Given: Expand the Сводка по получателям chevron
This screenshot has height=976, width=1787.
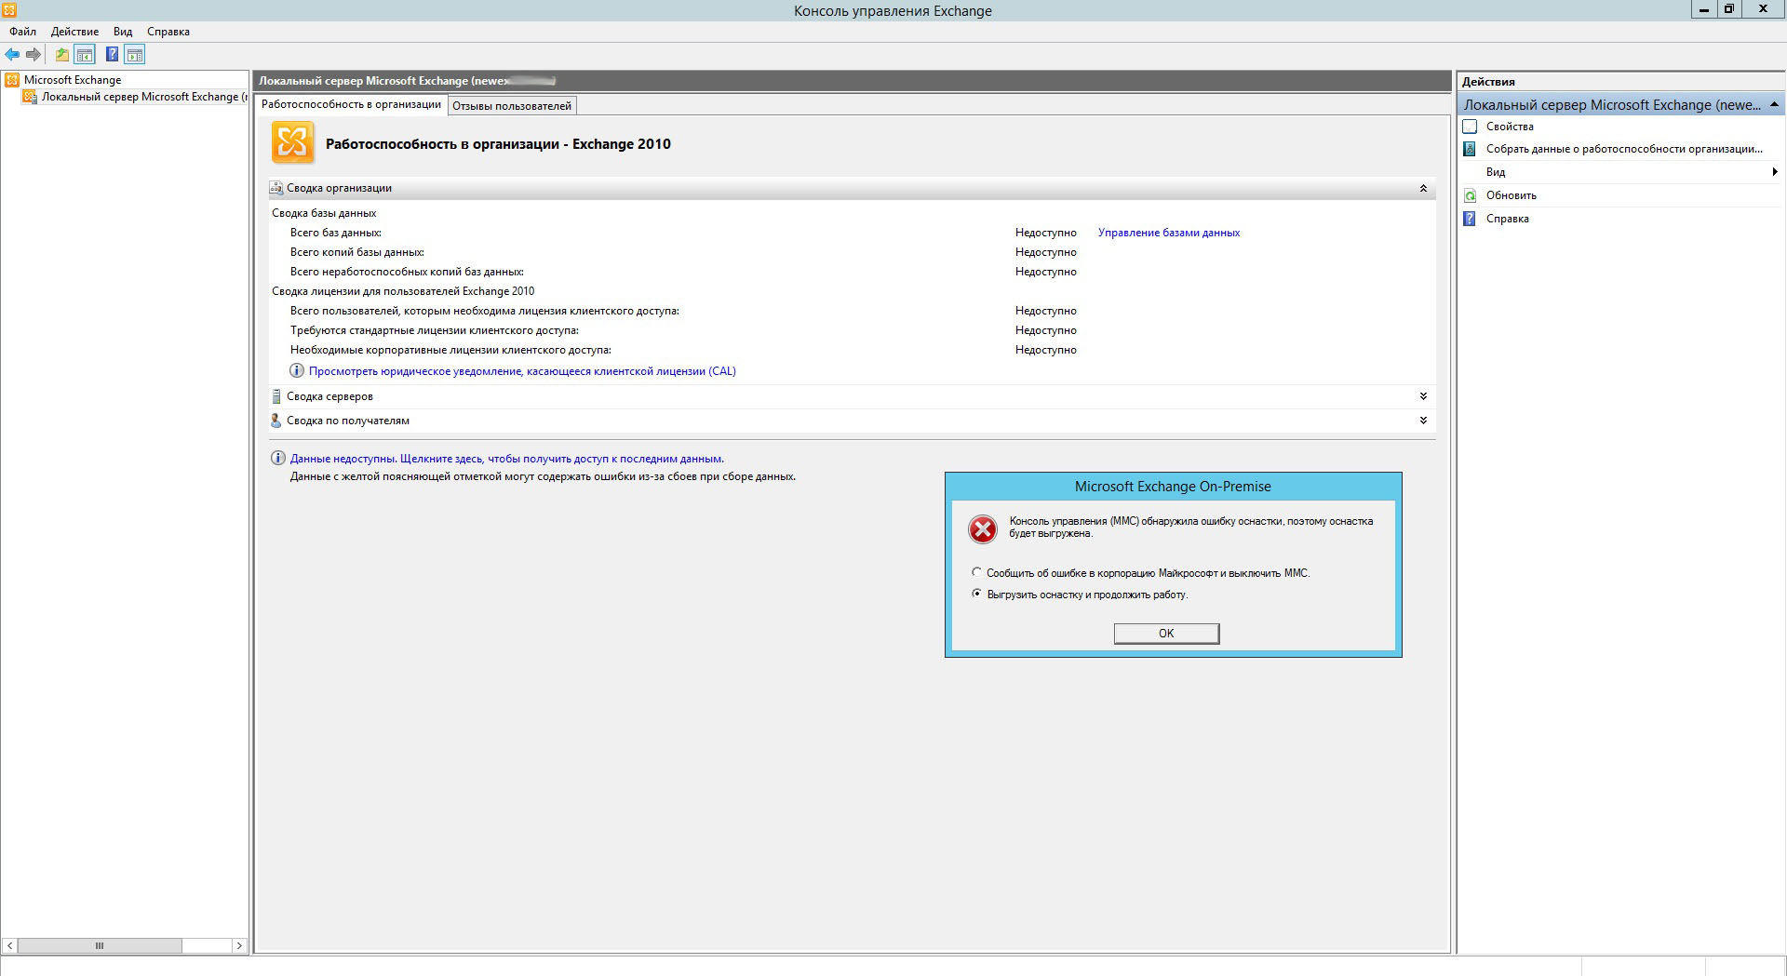Looking at the screenshot, I should pos(1423,421).
